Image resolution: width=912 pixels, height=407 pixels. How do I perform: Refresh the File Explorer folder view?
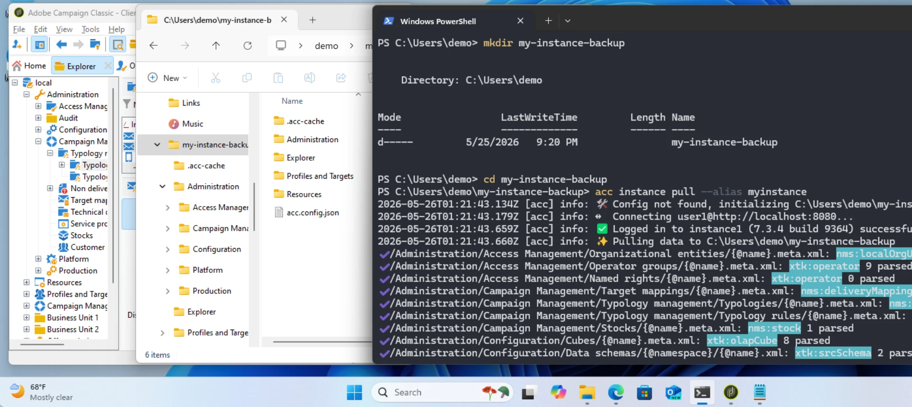[x=247, y=45]
